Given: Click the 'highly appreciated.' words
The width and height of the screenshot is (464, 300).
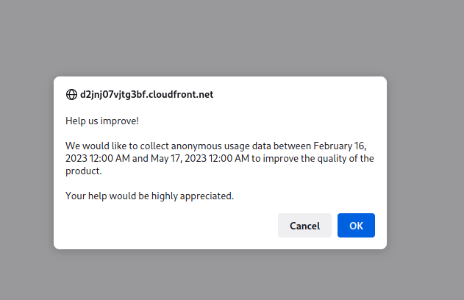Looking at the screenshot, I should (x=193, y=196).
